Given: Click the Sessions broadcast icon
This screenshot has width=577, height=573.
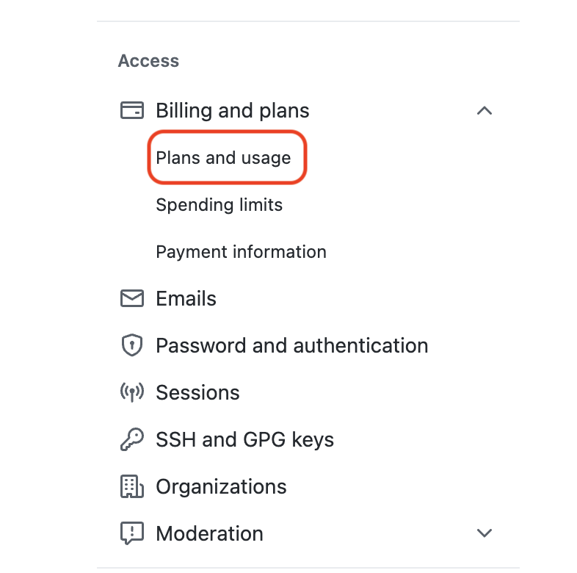Looking at the screenshot, I should tap(131, 392).
